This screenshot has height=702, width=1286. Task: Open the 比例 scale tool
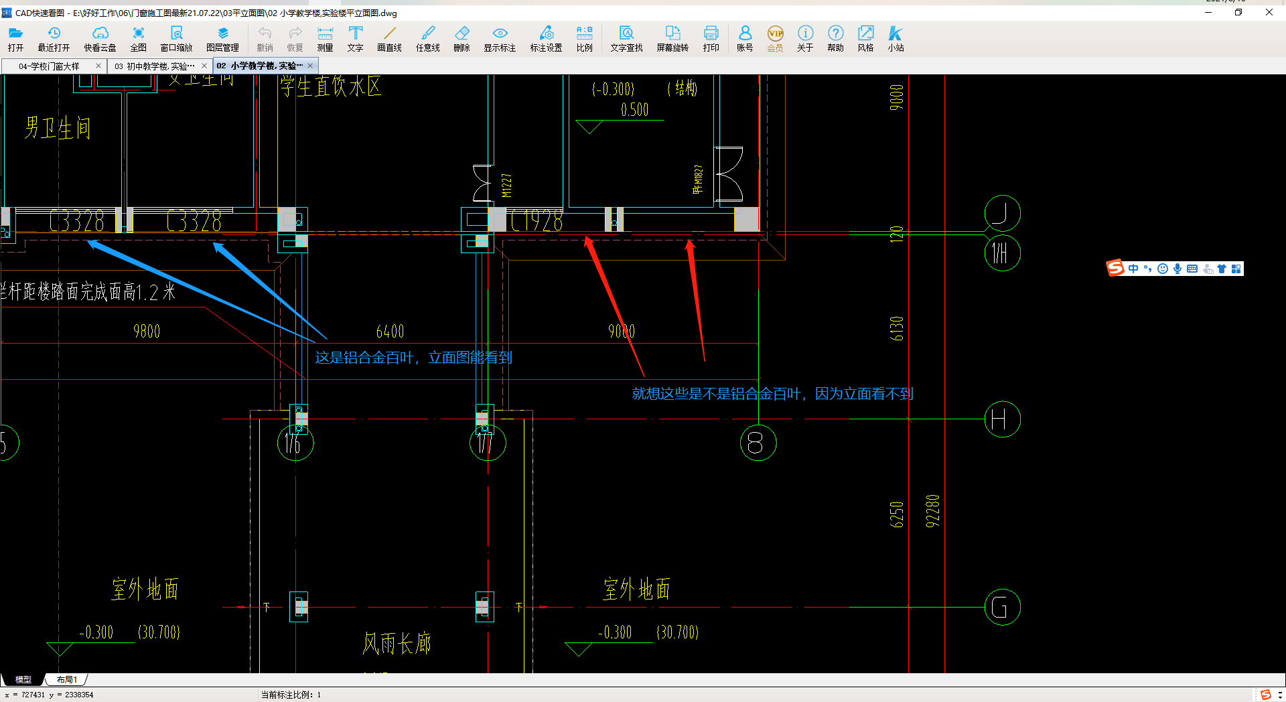[x=584, y=39]
